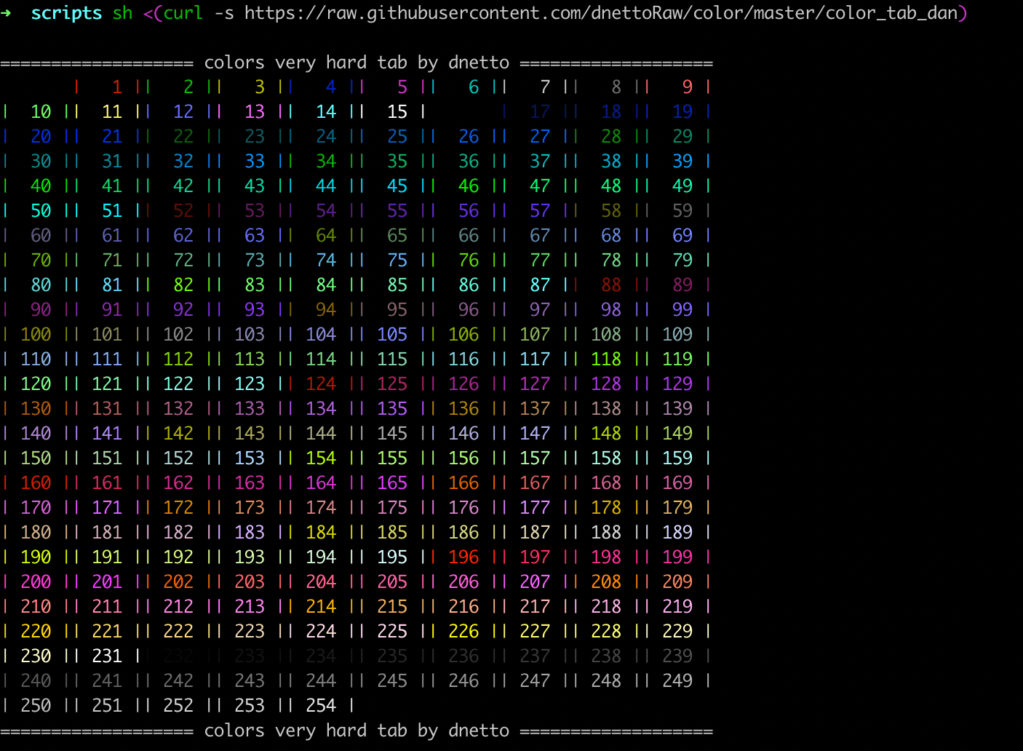Click color cell 184

pos(321,533)
